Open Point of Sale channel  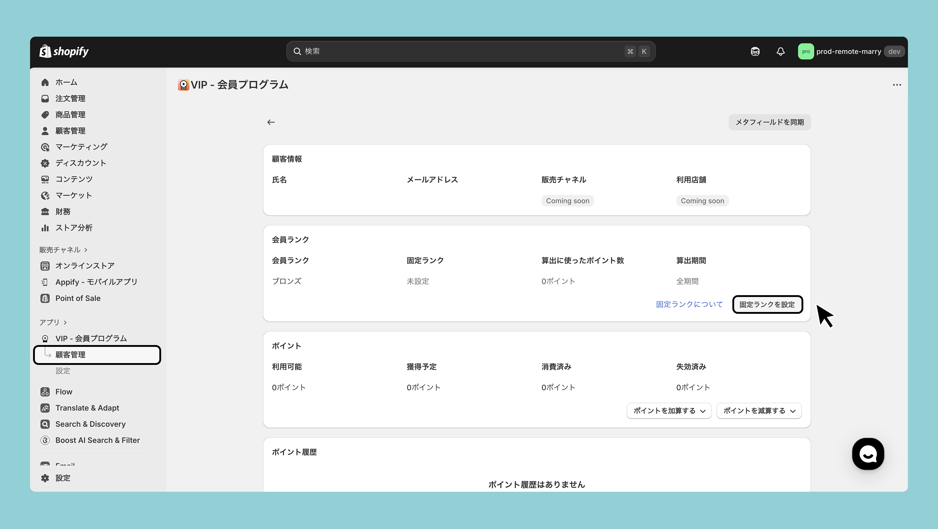pos(78,298)
